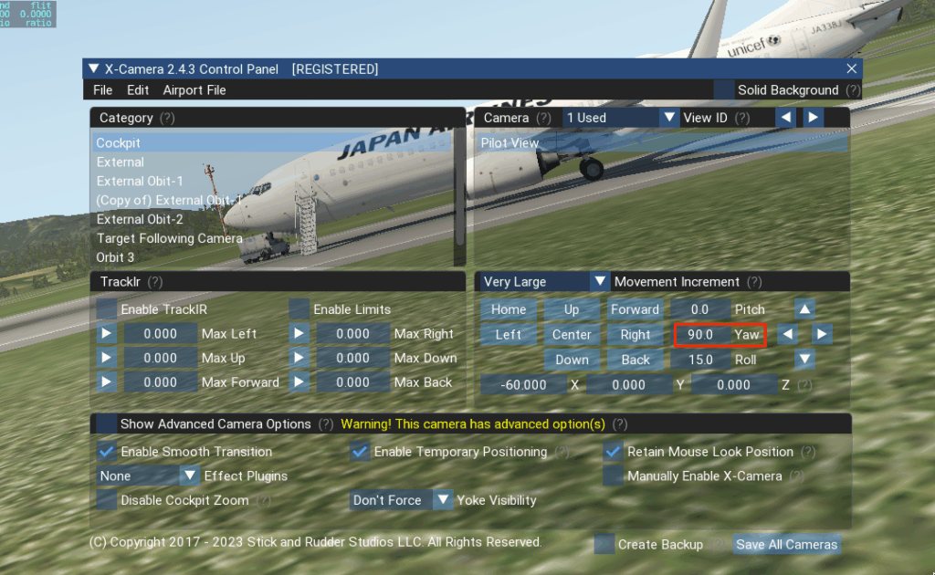Uncheck Enable Smooth Transition
This screenshot has width=935, height=575.
(x=108, y=452)
